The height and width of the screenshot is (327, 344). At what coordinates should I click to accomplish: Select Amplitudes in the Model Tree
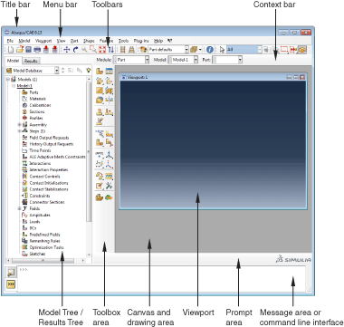(x=40, y=216)
